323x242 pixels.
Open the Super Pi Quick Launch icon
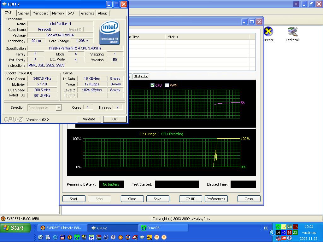tap(91, 237)
